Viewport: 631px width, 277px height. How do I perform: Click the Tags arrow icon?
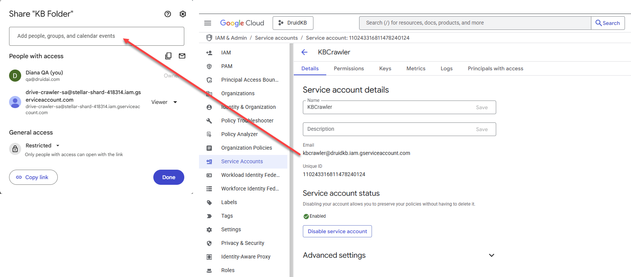(209, 216)
